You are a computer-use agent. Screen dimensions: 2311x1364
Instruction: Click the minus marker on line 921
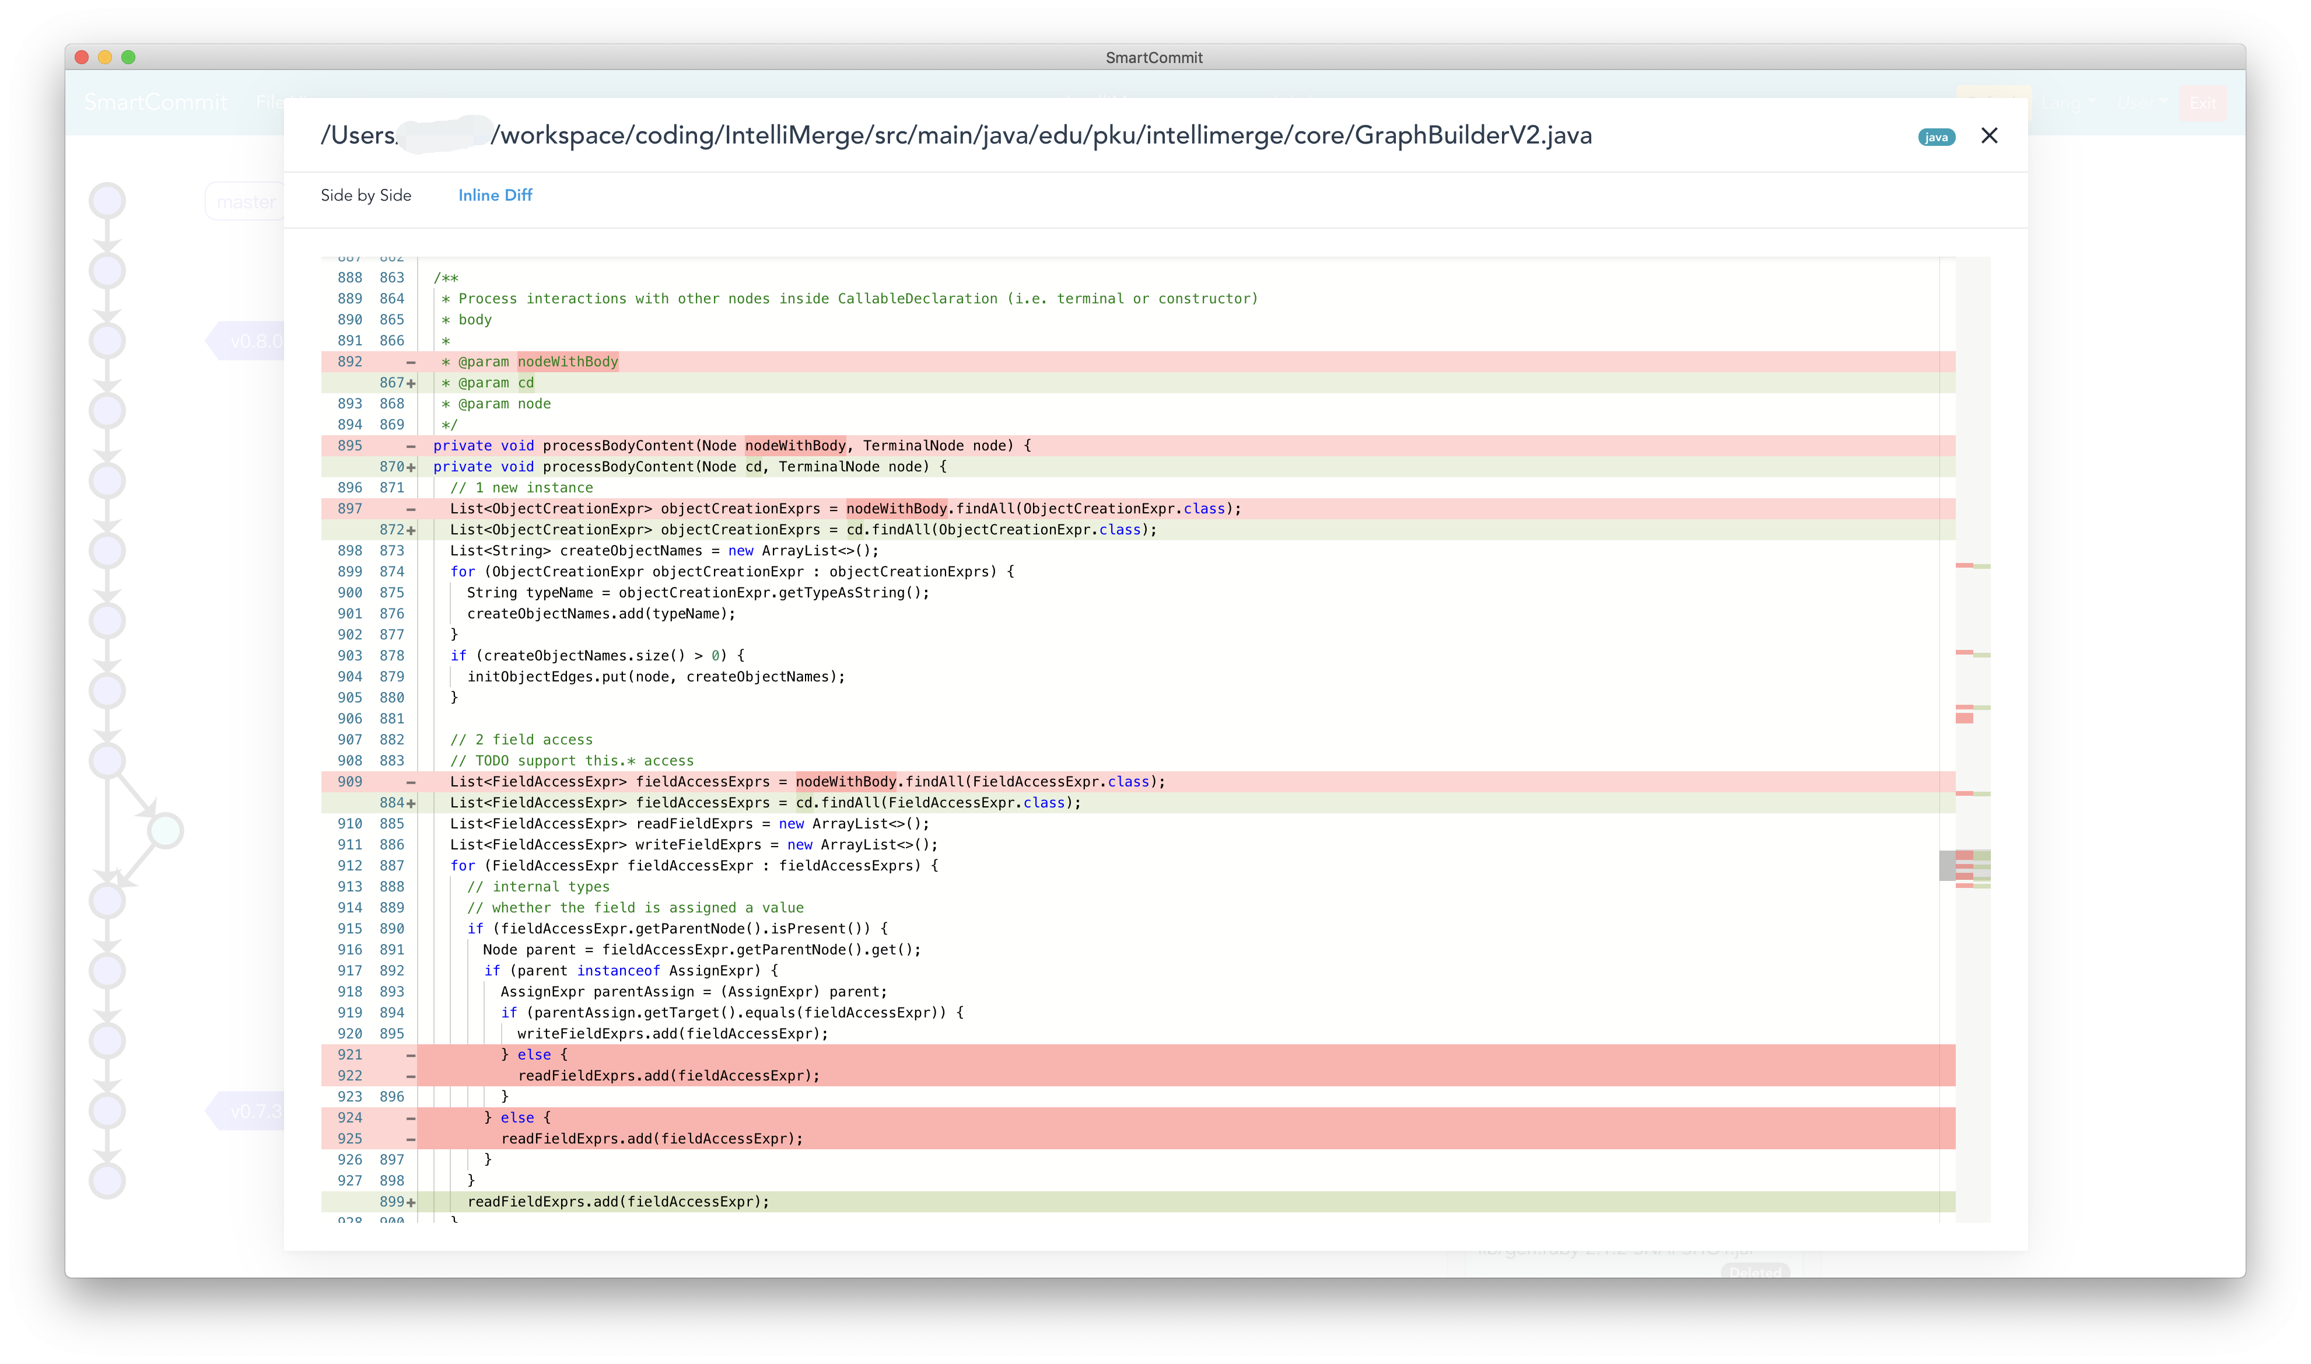411,1055
